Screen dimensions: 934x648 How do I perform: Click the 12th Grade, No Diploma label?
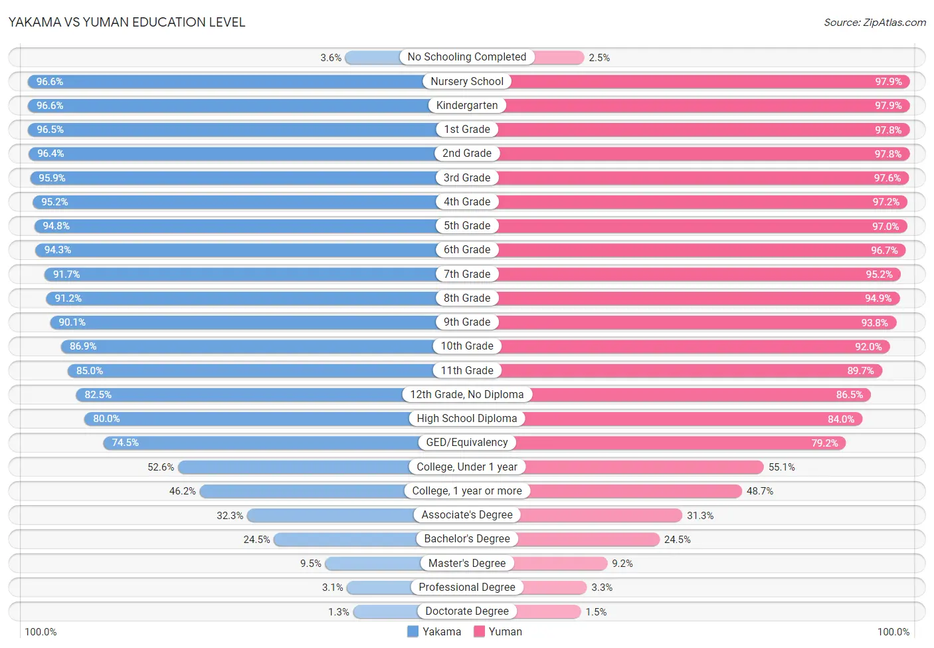pyautogui.click(x=467, y=395)
